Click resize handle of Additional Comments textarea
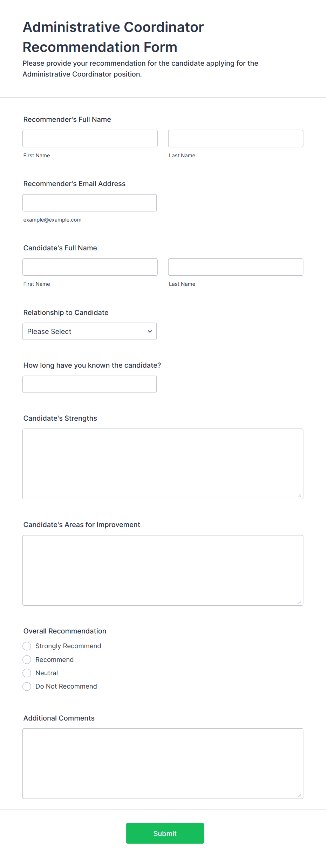 (299, 795)
